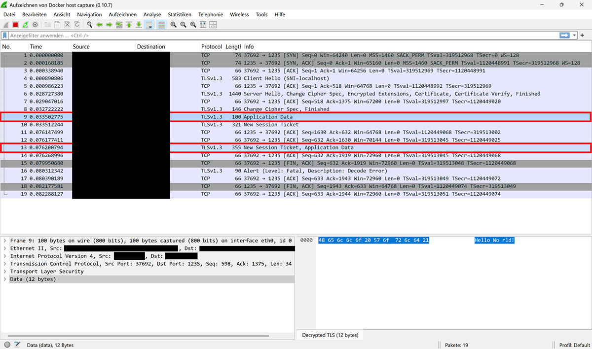Open capture options
This screenshot has width=592, height=349.
(x=35, y=25)
